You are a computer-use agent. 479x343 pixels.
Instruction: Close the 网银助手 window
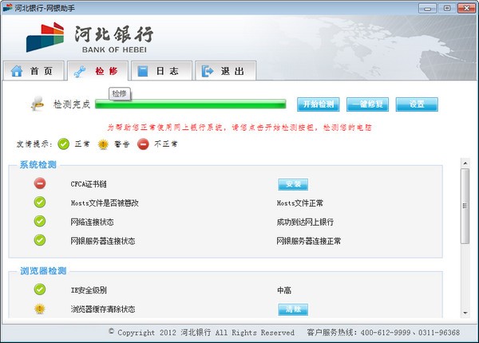tap(466, 8)
